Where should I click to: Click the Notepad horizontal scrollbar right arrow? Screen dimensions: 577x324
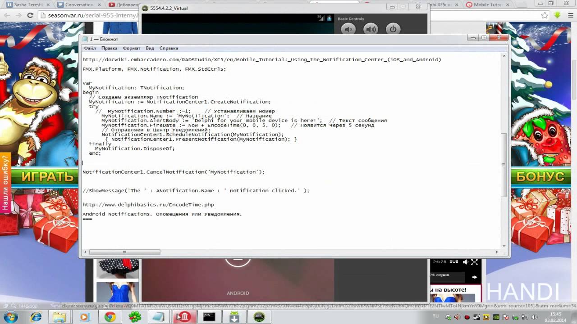[497, 252]
